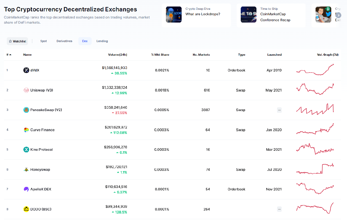
Task: Click the 616 markets count for Uniswap
Action: pyautogui.click(x=207, y=90)
